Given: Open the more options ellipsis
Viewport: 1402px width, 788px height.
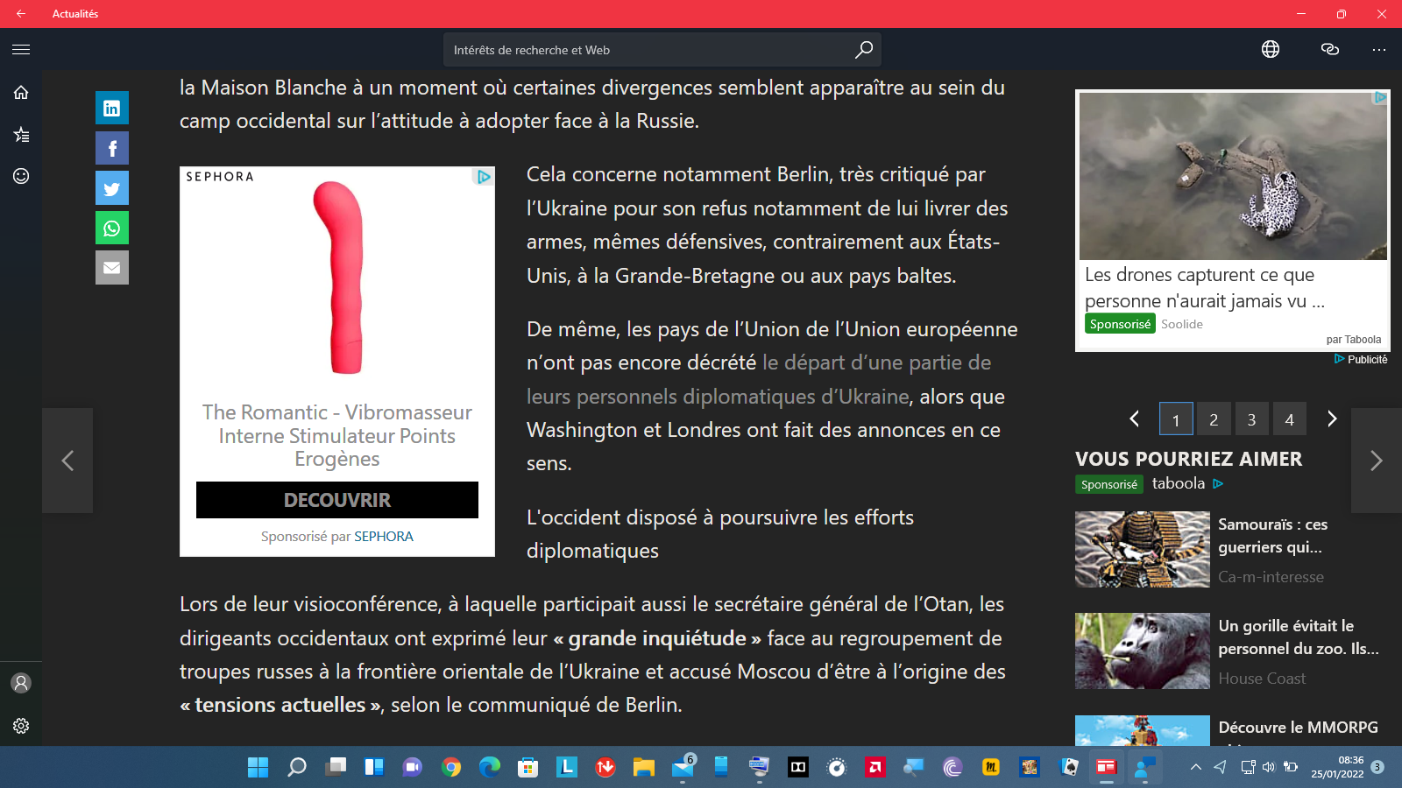Looking at the screenshot, I should coord(1378,50).
